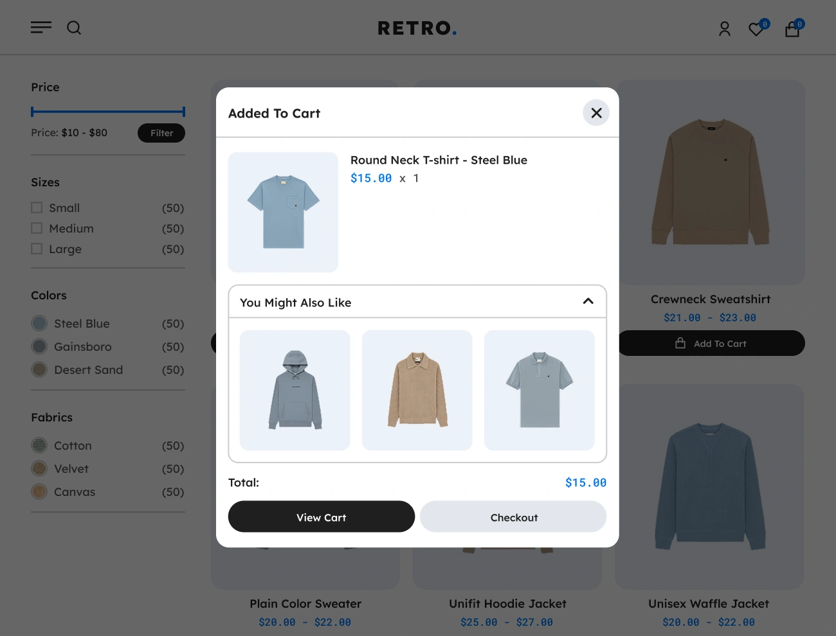This screenshot has width=836, height=636.
Task: Click the $21.00 - $23.00 price text
Action: (710, 317)
